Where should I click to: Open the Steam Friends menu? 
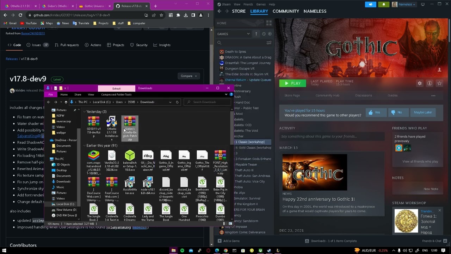click(x=248, y=4)
